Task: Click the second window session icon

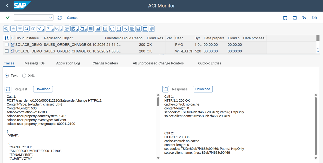Action: tap(295, 18)
